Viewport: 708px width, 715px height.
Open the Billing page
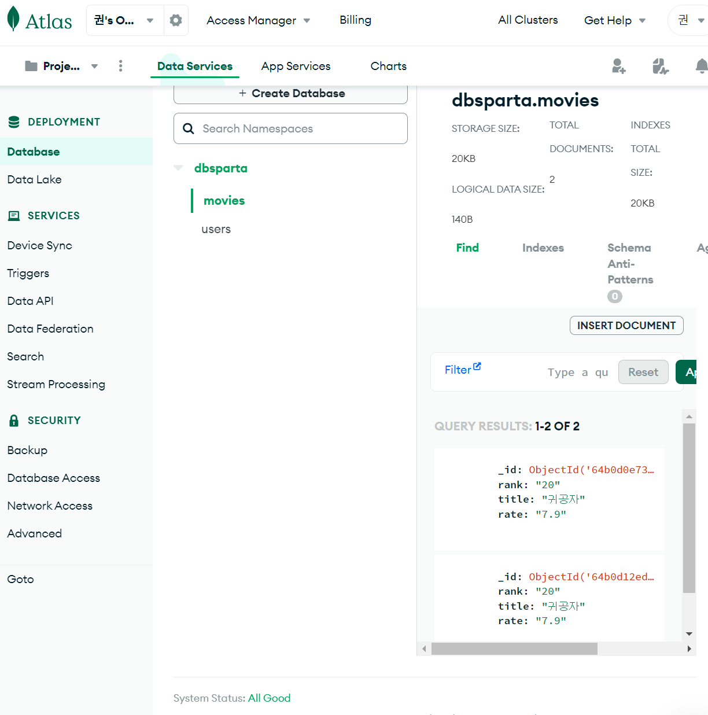(x=355, y=20)
